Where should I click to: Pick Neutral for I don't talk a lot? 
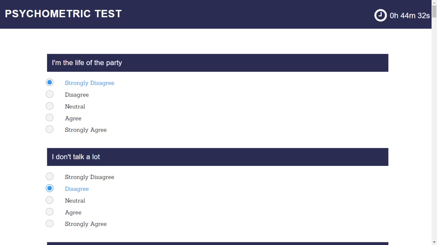pos(50,200)
